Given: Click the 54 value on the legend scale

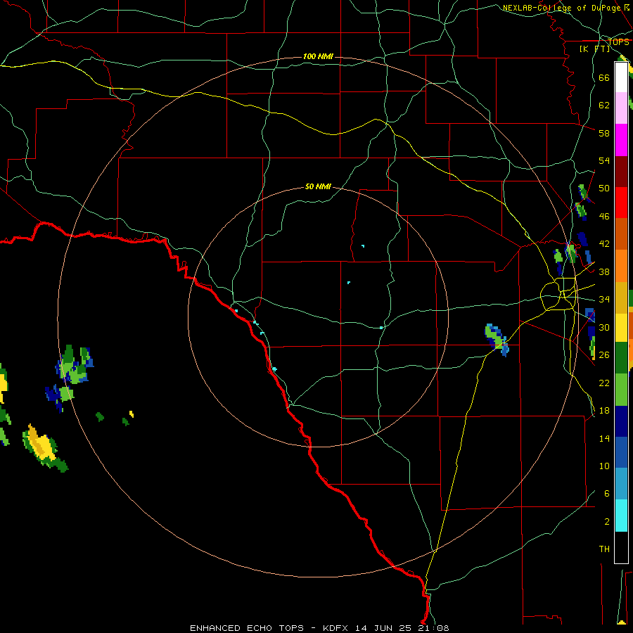Looking at the screenshot, I should point(604,160).
